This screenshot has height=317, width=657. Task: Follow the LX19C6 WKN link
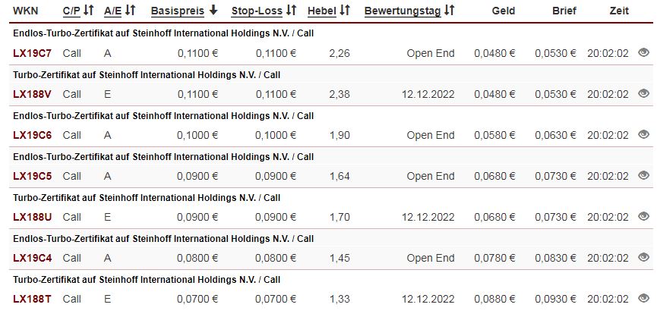(33, 135)
